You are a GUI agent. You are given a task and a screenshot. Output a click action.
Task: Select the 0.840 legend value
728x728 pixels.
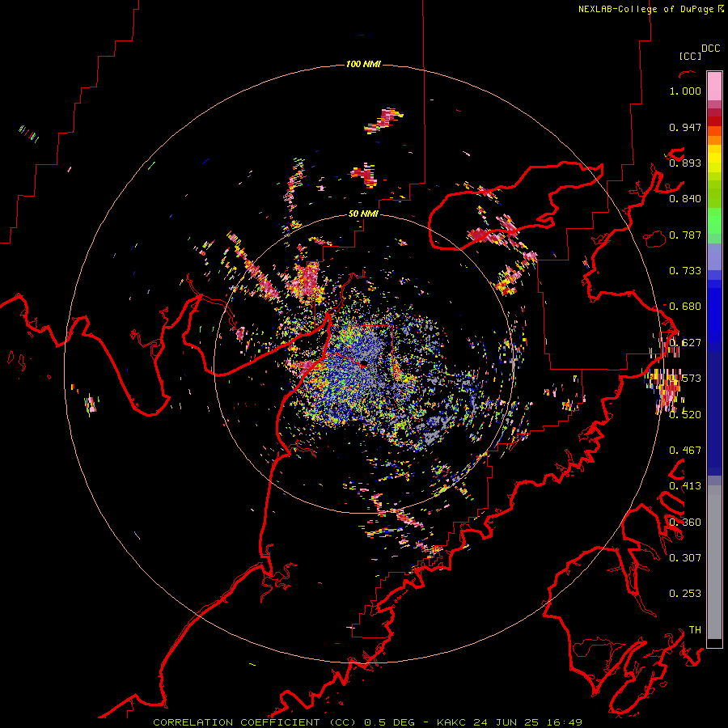(x=685, y=199)
